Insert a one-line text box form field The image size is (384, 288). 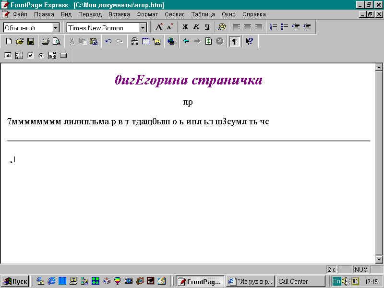point(8,55)
